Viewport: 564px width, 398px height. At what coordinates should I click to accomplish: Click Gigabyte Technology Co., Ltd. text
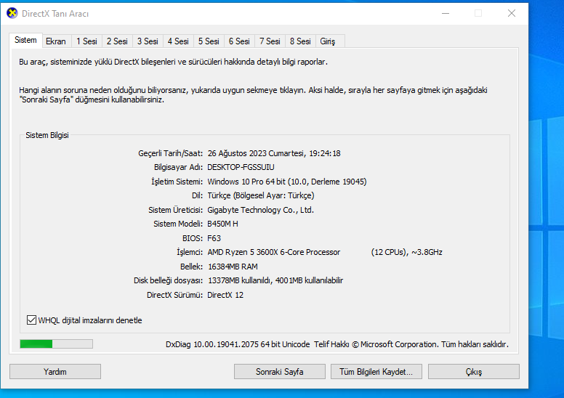260,210
